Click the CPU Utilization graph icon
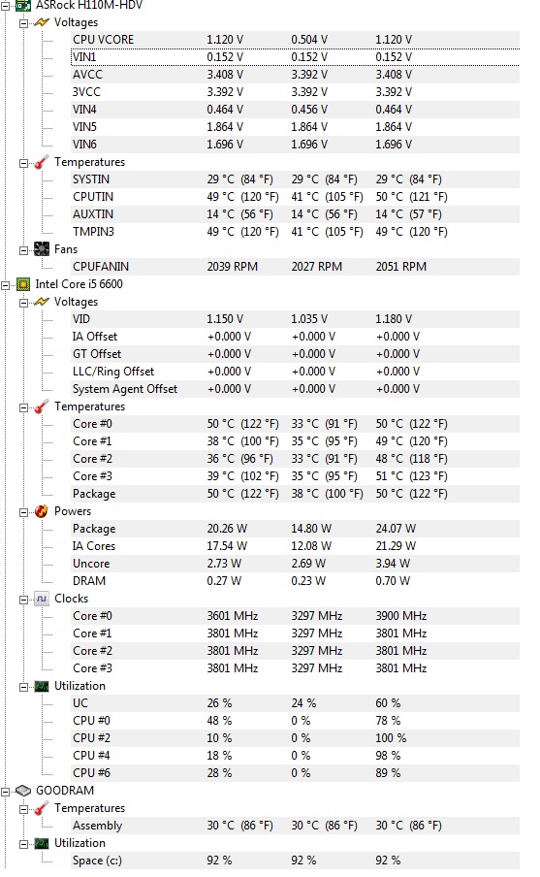The width and height of the screenshot is (540, 877). coord(42,686)
